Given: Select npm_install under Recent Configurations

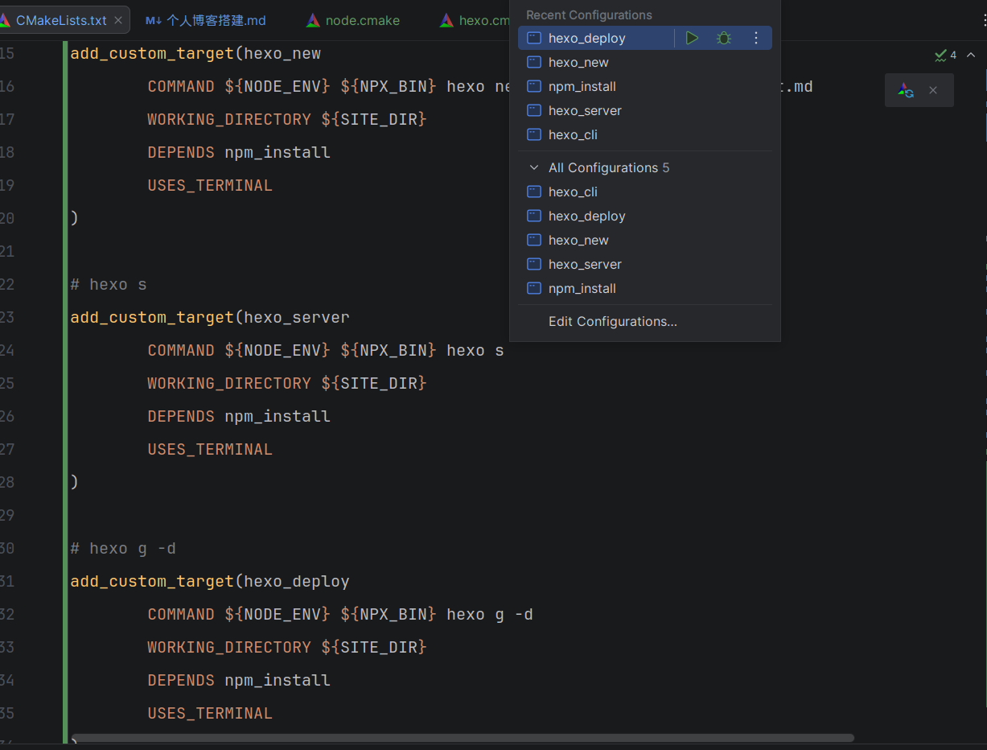Looking at the screenshot, I should coord(582,86).
